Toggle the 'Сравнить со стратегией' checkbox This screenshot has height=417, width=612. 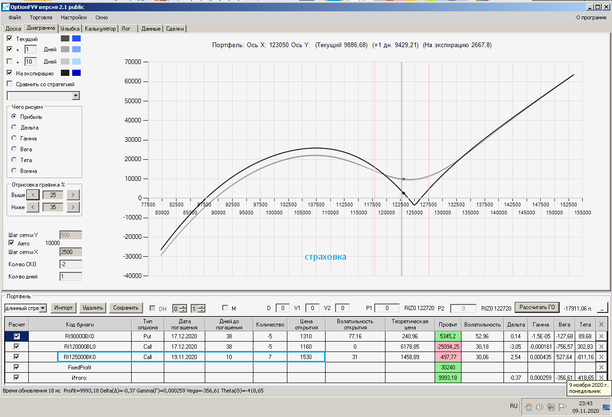coord(10,84)
